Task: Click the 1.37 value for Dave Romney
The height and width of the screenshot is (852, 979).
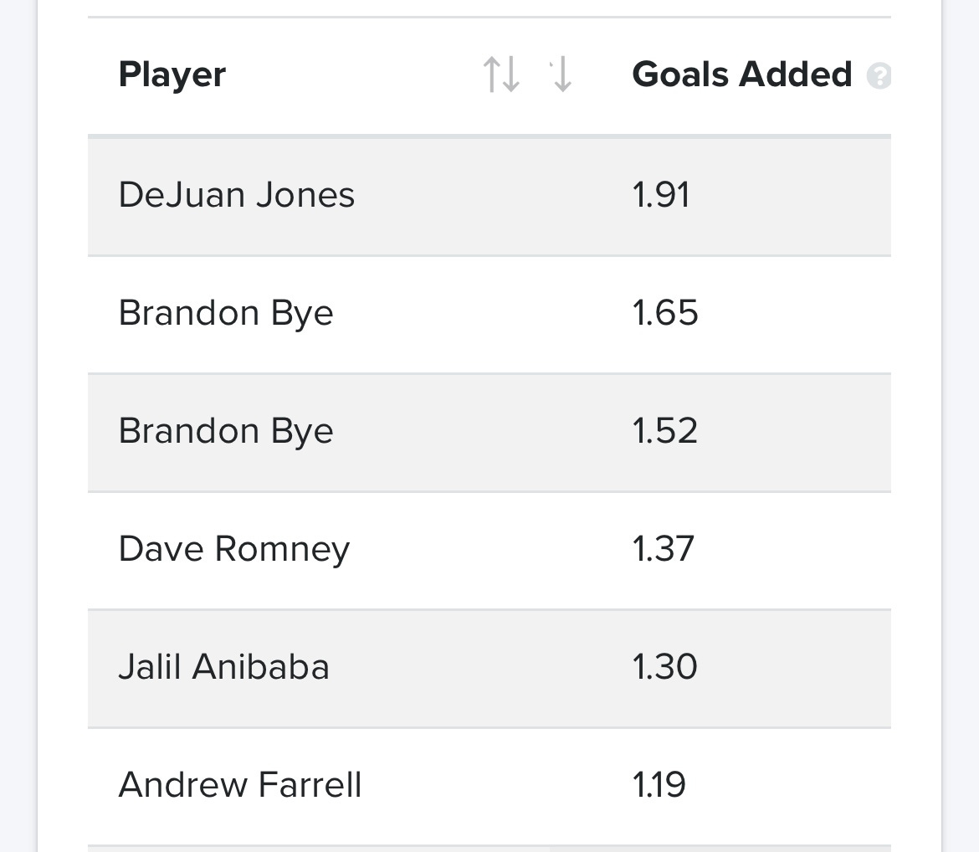Action: [x=664, y=549]
